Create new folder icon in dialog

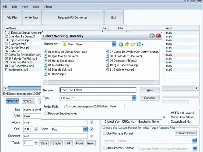pos(133,45)
